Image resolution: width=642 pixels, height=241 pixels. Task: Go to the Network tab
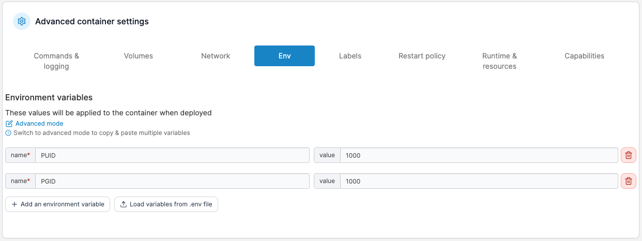pyautogui.click(x=216, y=56)
